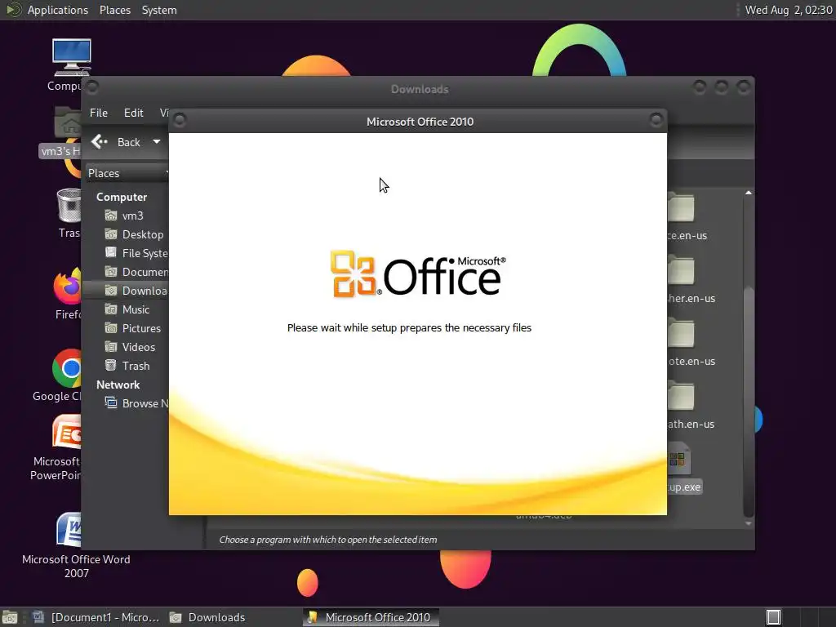This screenshot has width=836, height=627.
Task: Open the Places sidebar selector dropdown
Action: click(127, 173)
